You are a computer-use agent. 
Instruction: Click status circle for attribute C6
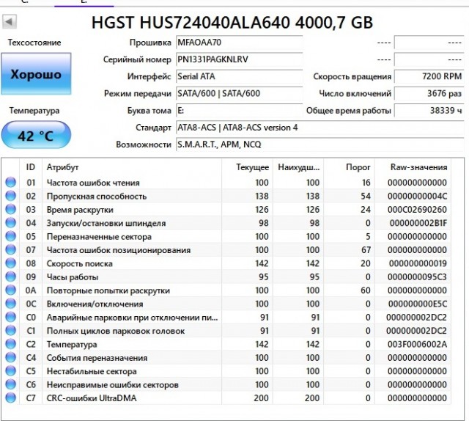click(11, 384)
